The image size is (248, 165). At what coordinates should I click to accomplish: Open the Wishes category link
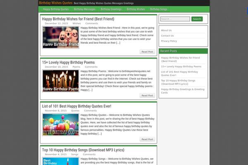(x=77, y=24)
